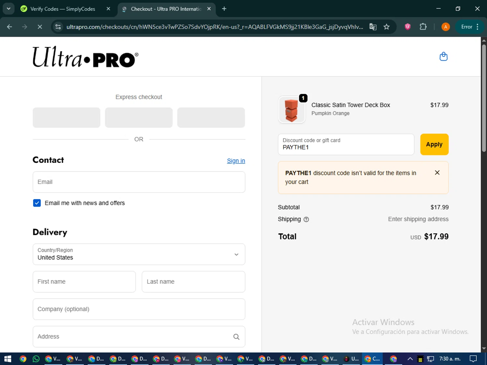
Task: Click the Classic Satin Tower Deck Box thumbnail
Action: click(292, 110)
